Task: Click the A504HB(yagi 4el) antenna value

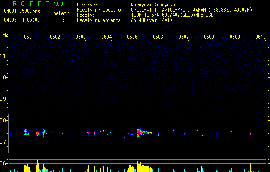Action: [152, 20]
